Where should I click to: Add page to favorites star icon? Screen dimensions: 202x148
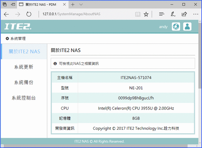click(146, 14)
